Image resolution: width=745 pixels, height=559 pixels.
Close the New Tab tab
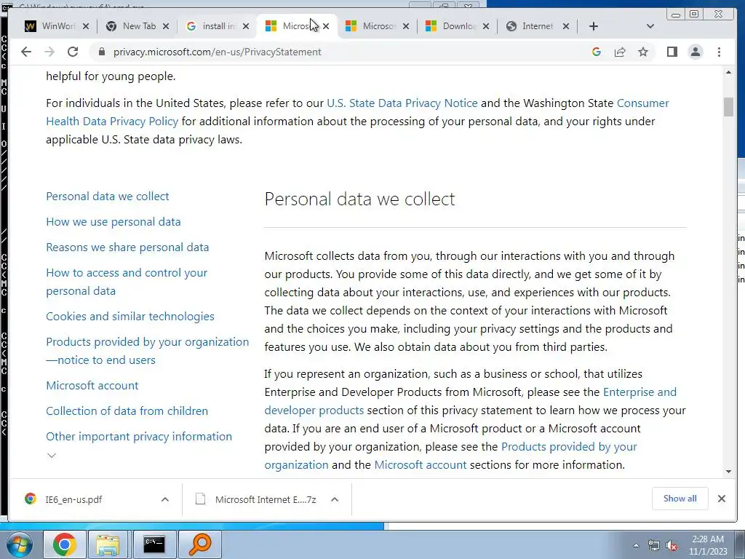pyautogui.click(x=166, y=26)
